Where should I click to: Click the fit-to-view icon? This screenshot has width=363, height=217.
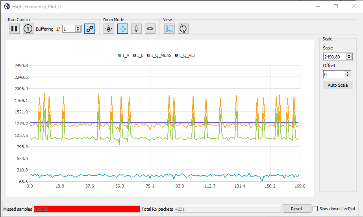tap(169, 29)
